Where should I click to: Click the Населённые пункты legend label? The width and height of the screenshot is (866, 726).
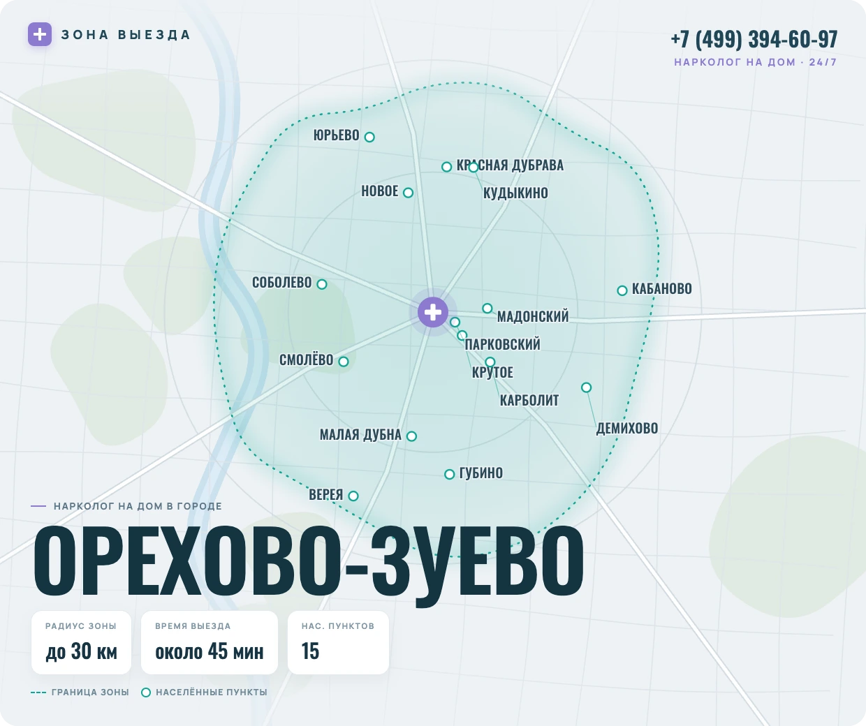tap(212, 692)
